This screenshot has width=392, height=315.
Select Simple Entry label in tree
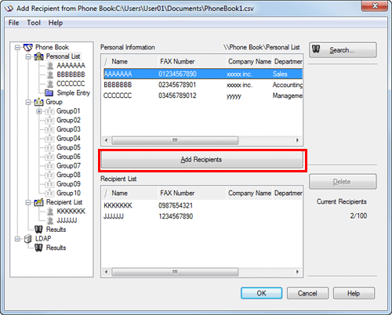74,93
